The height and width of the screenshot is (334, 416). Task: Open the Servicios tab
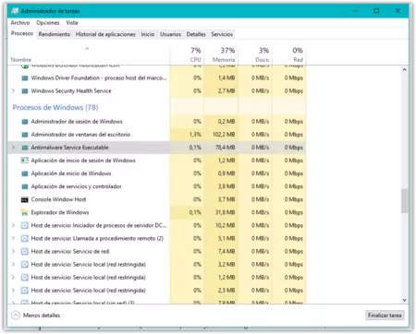pos(222,34)
